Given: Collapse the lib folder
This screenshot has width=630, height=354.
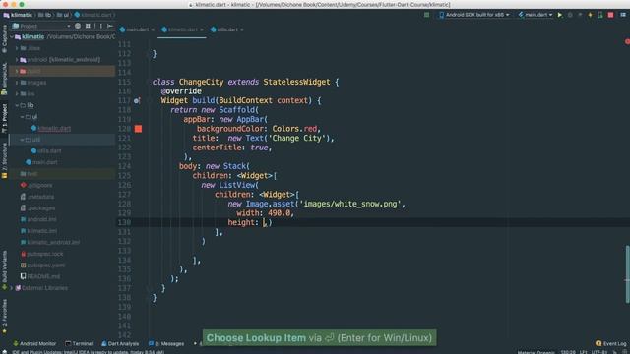Looking at the screenshot, I should pos(17,105).
